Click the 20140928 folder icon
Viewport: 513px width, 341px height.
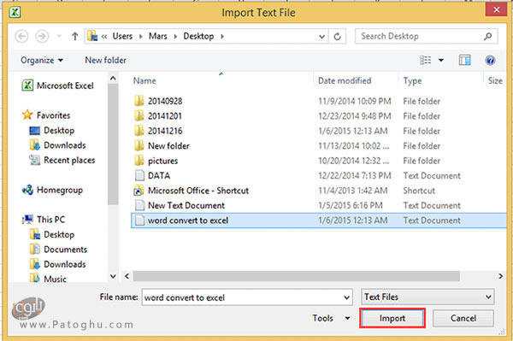(139, 101)
